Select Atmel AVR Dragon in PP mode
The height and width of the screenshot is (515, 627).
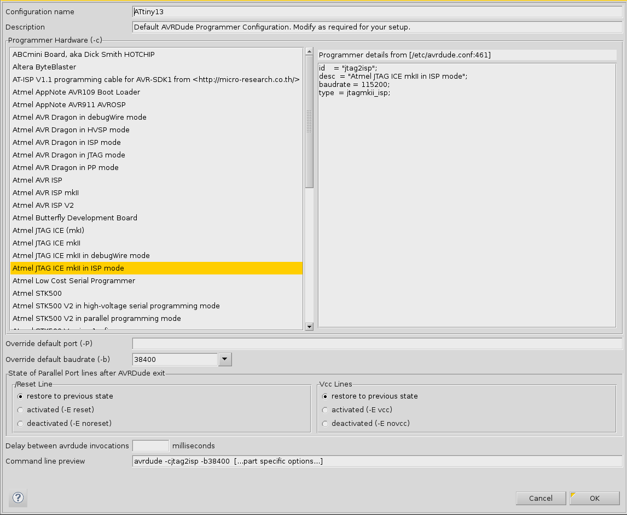click(156, 167)
